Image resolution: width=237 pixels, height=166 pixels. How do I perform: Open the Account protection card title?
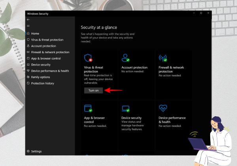pyautogui.click(x=134, y=68)
